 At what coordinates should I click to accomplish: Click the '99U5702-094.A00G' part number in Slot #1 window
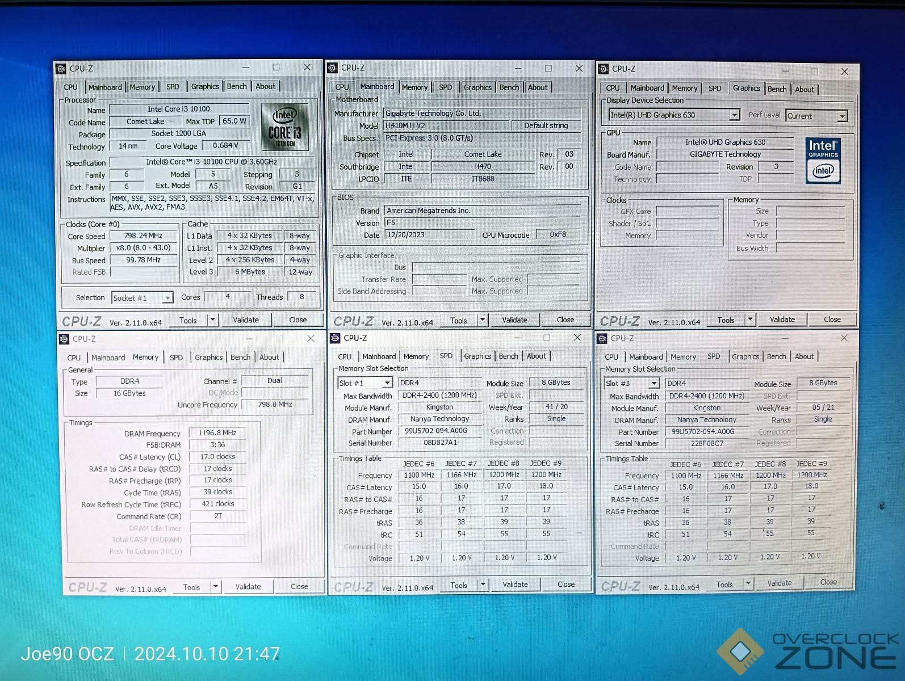pyautogui.click(x=436, y=431)
